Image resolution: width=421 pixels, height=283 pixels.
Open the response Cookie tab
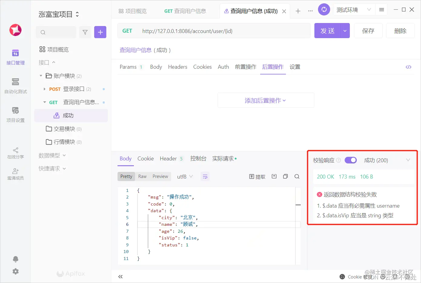[x=145, y=159]
